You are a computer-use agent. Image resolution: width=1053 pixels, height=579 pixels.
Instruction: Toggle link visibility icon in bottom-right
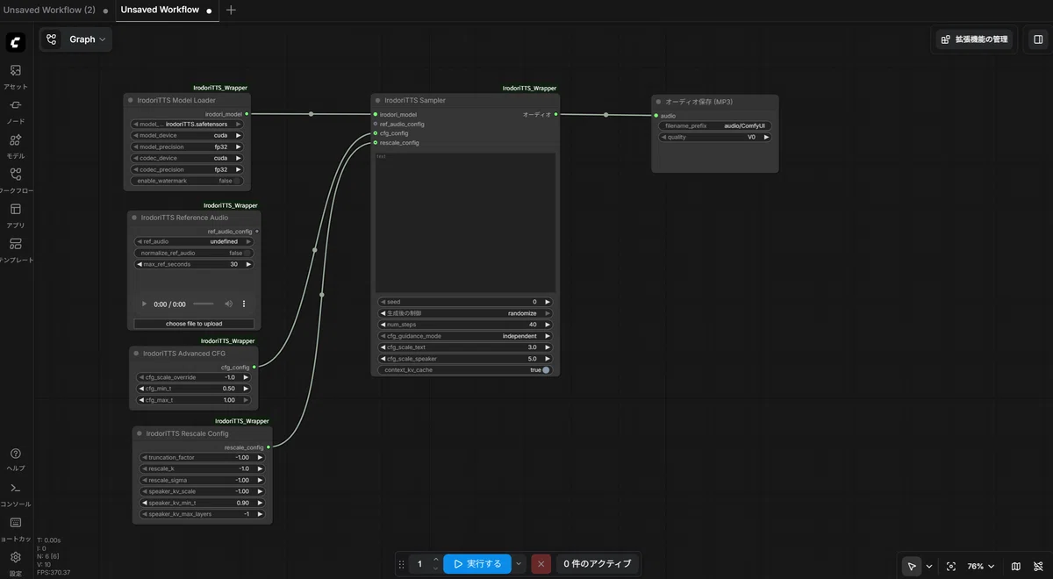coord(1038,567)
